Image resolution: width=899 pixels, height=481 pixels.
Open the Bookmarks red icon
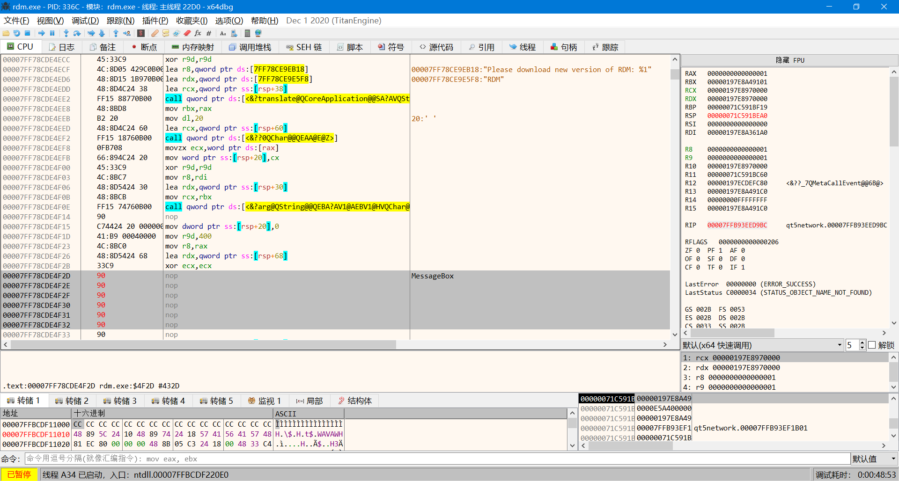187,33
